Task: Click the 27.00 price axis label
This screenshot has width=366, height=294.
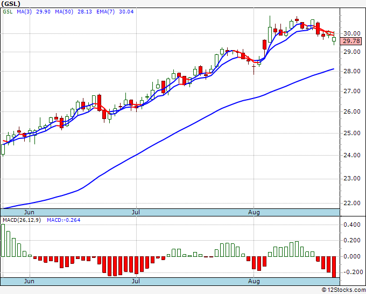Action: tap(352, 91)
